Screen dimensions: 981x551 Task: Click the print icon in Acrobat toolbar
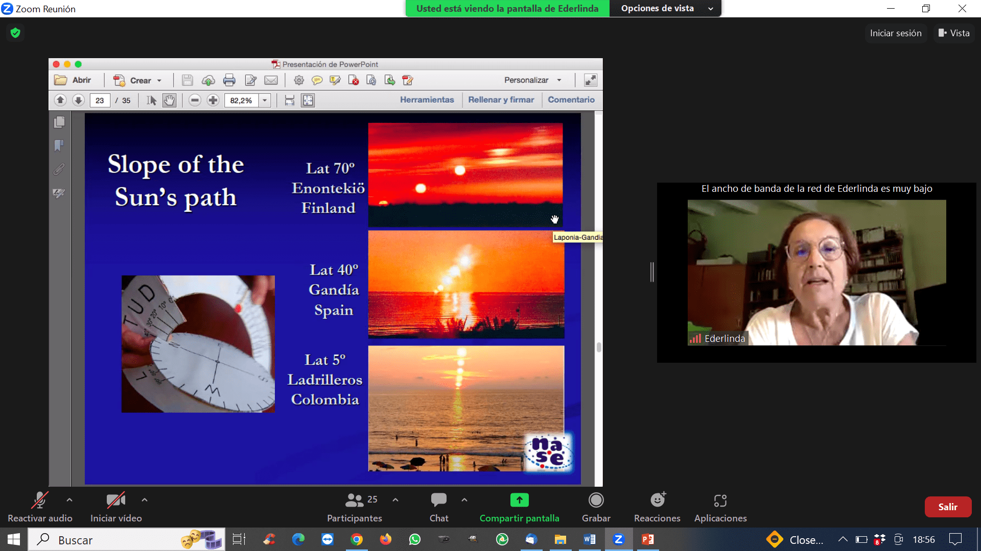click(x=229, y=80)
